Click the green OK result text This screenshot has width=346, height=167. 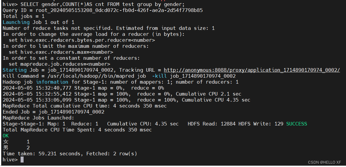6,136
